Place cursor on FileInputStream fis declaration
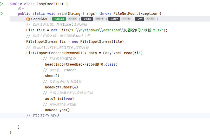 [76, 41]
